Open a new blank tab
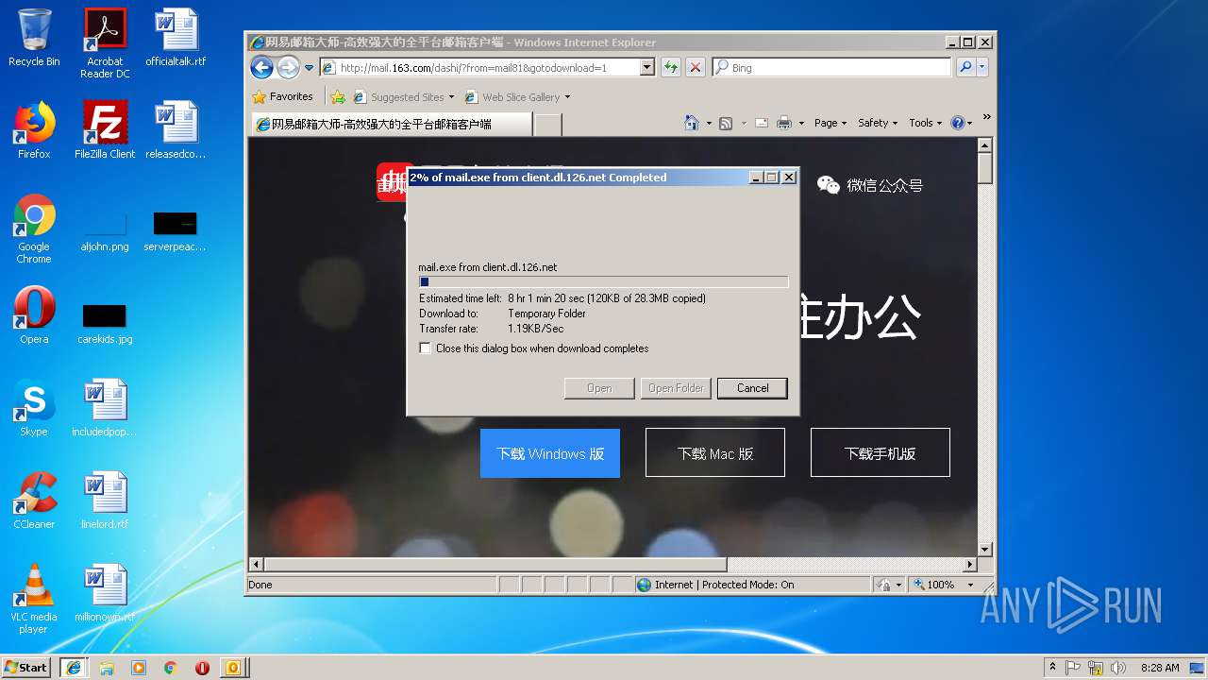Viewport: 1208px width, 680px height. click(x=548, y=124)
